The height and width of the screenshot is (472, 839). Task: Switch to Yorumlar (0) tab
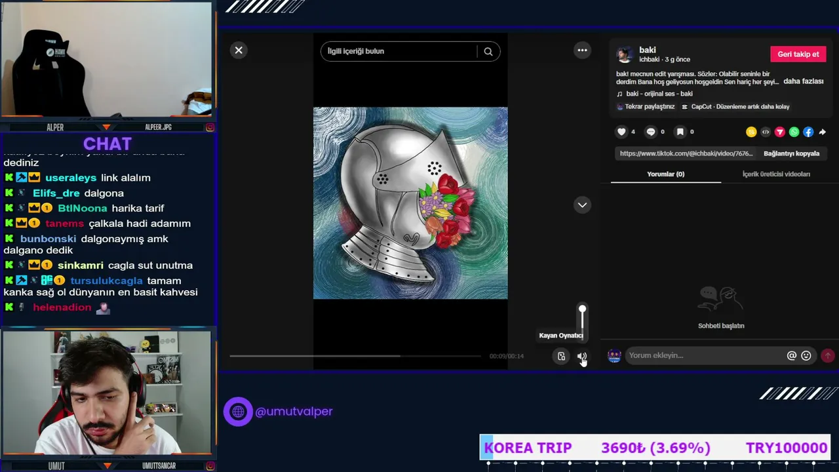click(x=665, y=174)
